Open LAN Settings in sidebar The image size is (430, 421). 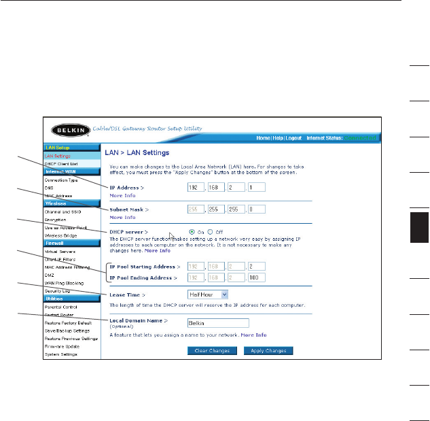(58, 156)
